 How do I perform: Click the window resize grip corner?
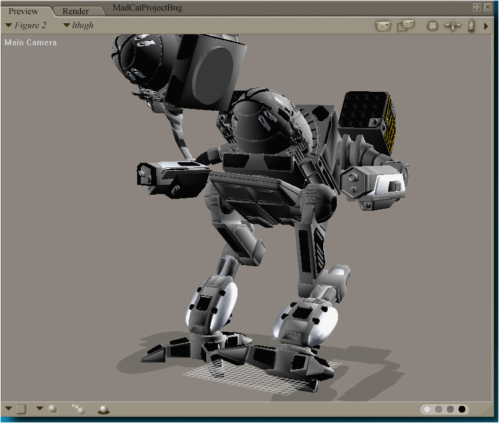pos(487,410)
